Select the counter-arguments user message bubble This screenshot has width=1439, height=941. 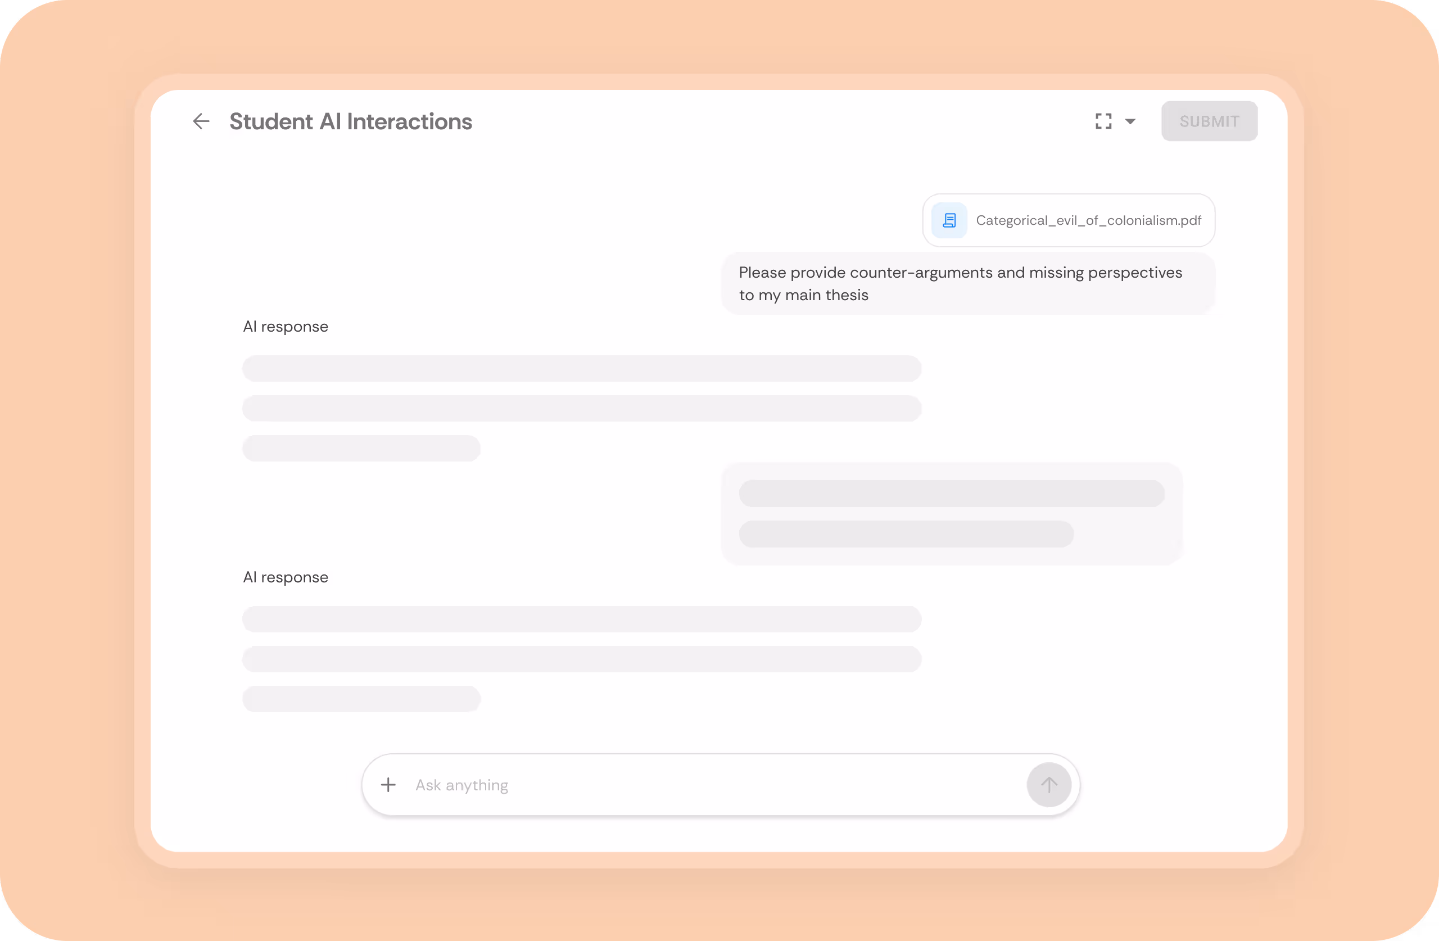(967, 284)
